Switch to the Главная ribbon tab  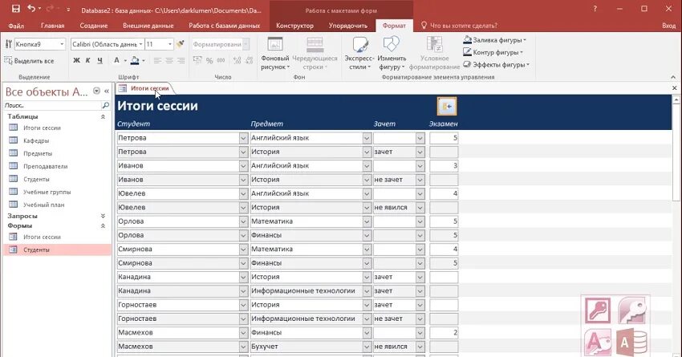(x=53, y=26)
